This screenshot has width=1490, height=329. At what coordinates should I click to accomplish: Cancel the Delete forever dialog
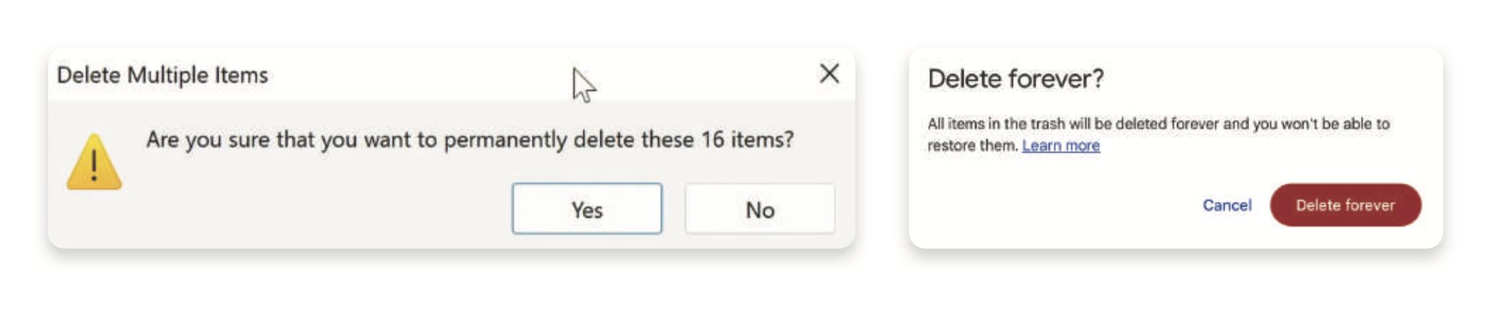[1227, 205]
